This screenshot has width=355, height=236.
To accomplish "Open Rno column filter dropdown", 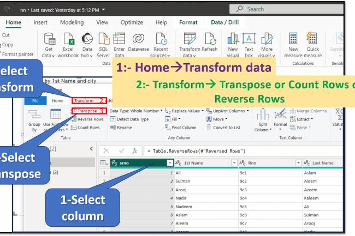I will tap(298, 163).
